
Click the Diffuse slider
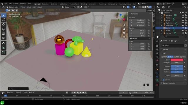click(x=177, y=66)
